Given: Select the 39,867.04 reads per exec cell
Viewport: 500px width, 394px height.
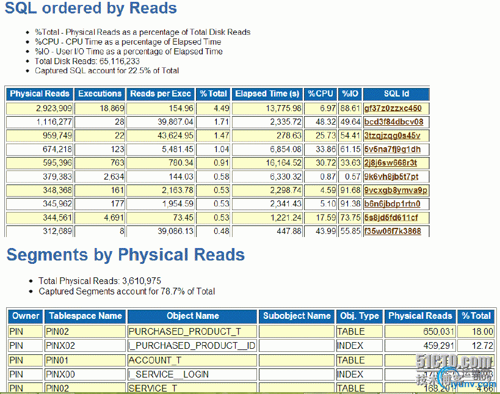Looking at the screenshot, I should [161, 122].
